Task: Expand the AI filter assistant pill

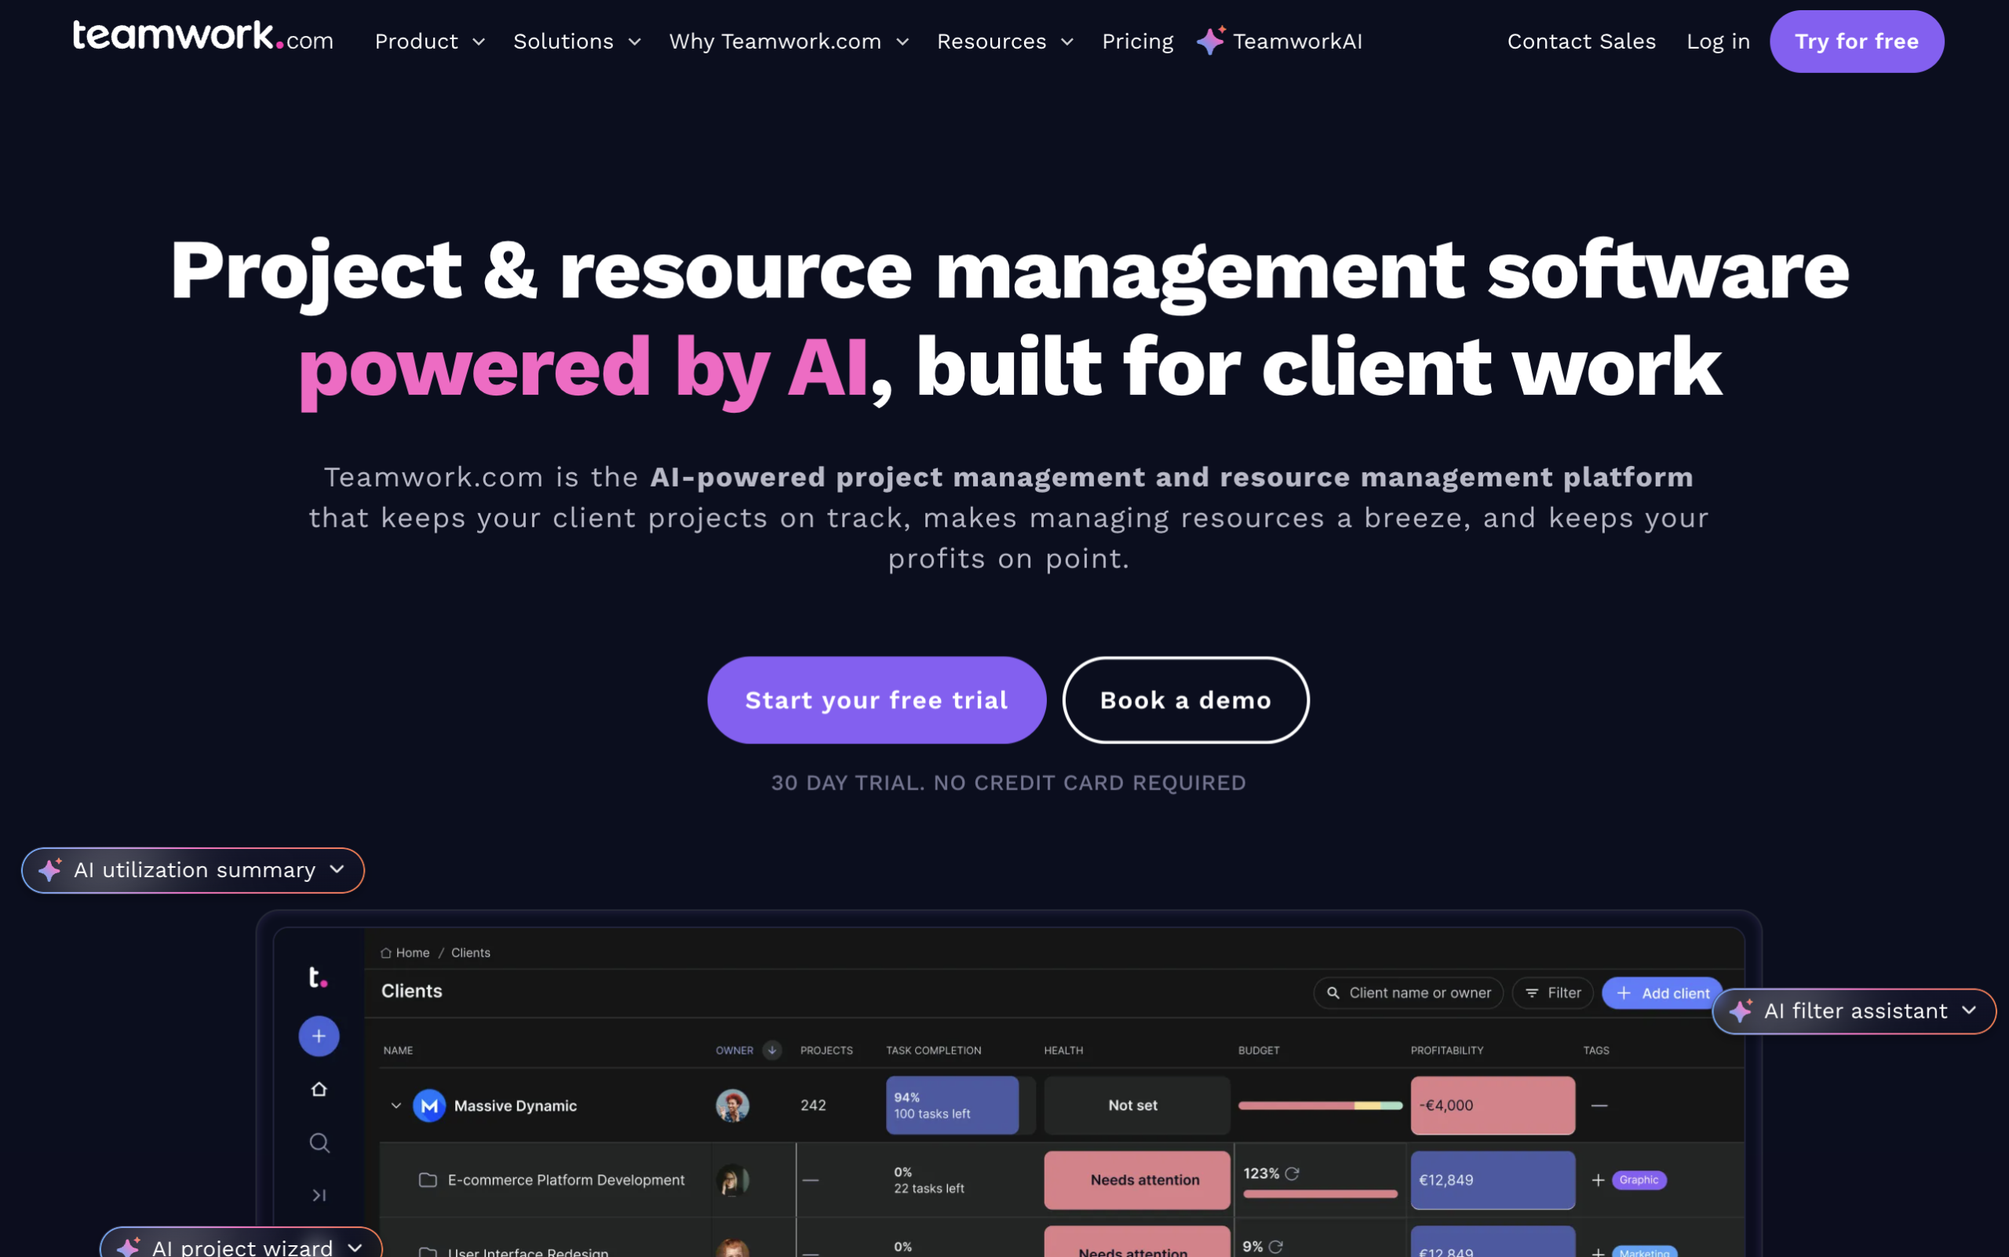Action: (1854, 1011)
